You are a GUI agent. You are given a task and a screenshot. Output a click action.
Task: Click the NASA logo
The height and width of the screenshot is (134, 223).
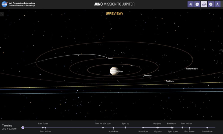4,4
